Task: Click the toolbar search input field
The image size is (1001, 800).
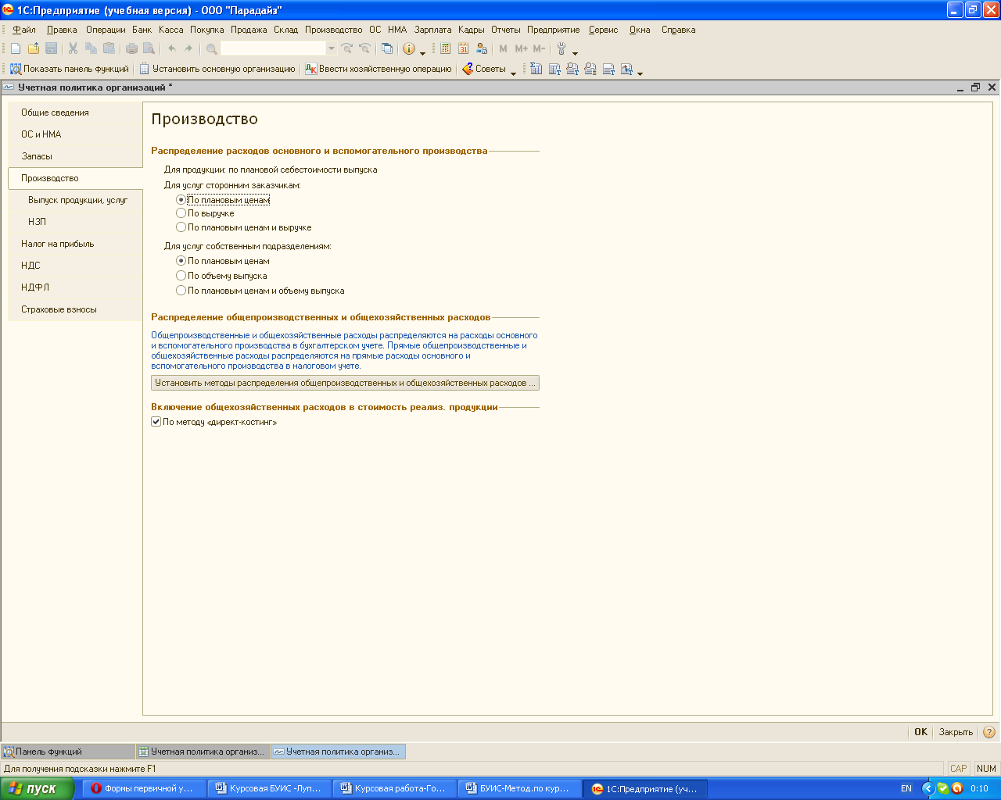Action: [273, 48]
